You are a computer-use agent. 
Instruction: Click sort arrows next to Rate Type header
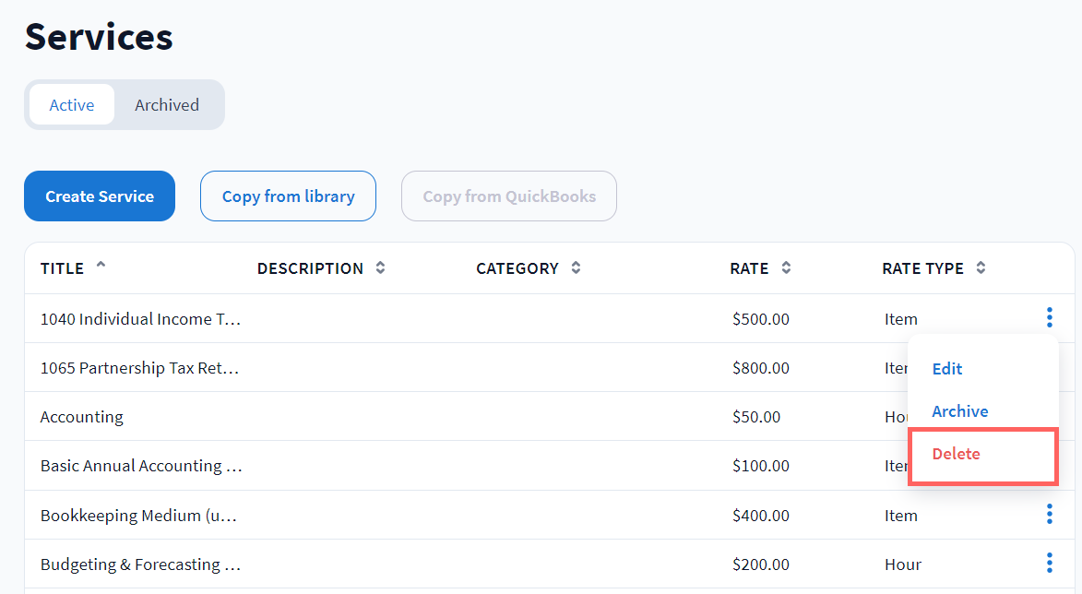(981, 268)
